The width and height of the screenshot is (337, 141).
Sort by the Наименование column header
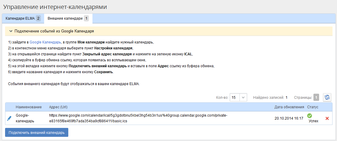[x=28, y=107]
